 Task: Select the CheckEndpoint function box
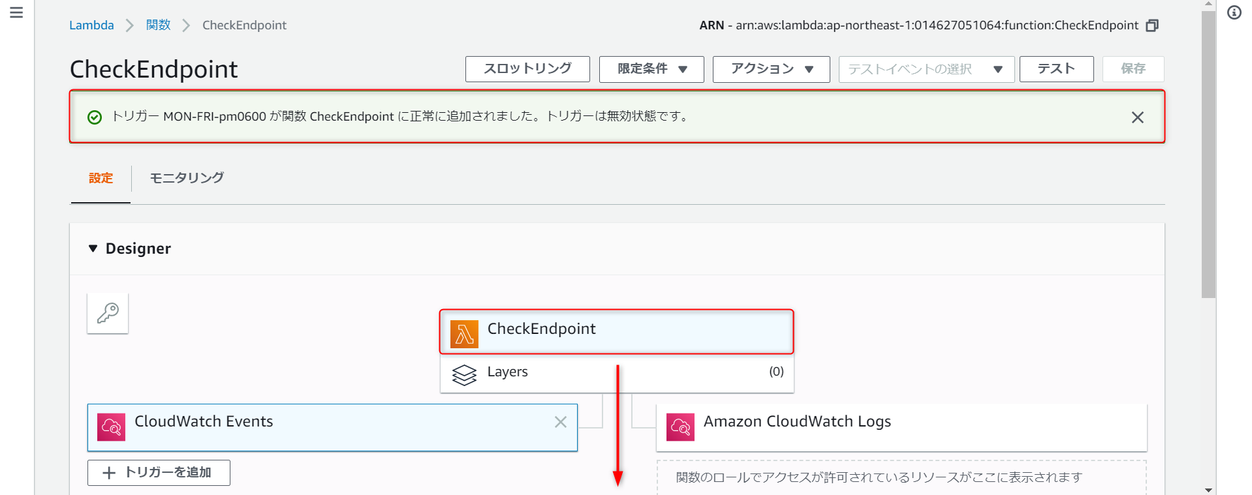pyautogui.click(x=617, y=332)
